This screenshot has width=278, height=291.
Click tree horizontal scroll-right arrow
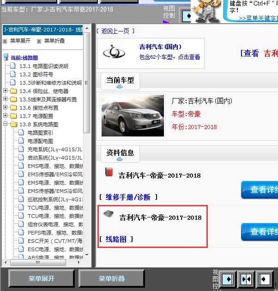pyautogui.click(x=79, y=263)
